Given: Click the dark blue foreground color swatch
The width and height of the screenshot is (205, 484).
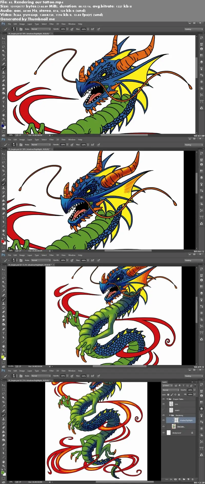Looking at the screenshot, I should 3,126.
